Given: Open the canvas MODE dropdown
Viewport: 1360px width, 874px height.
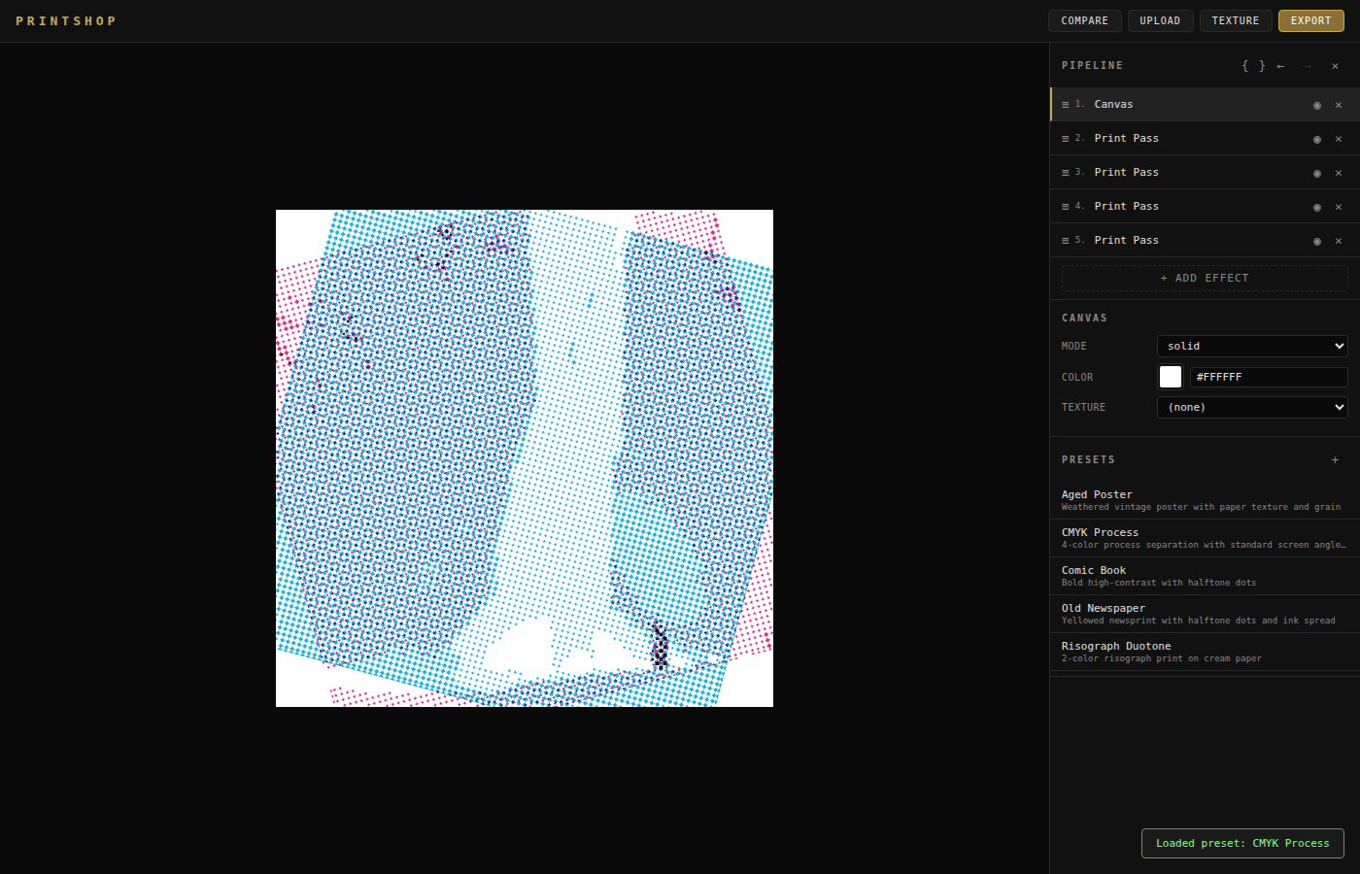Looking at the screenshot, I should coord(1251,346).
